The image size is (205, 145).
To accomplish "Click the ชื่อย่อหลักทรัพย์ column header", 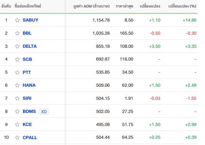I will (x=28, y=6).
